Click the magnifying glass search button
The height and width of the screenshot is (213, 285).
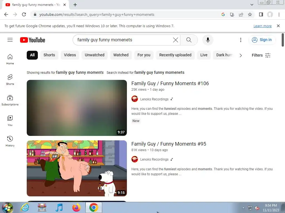point(189,40)
